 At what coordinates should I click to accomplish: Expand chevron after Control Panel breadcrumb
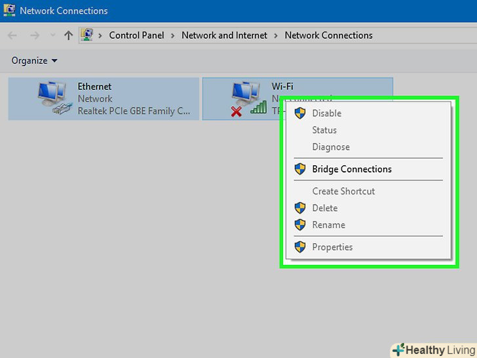(173, 35)
